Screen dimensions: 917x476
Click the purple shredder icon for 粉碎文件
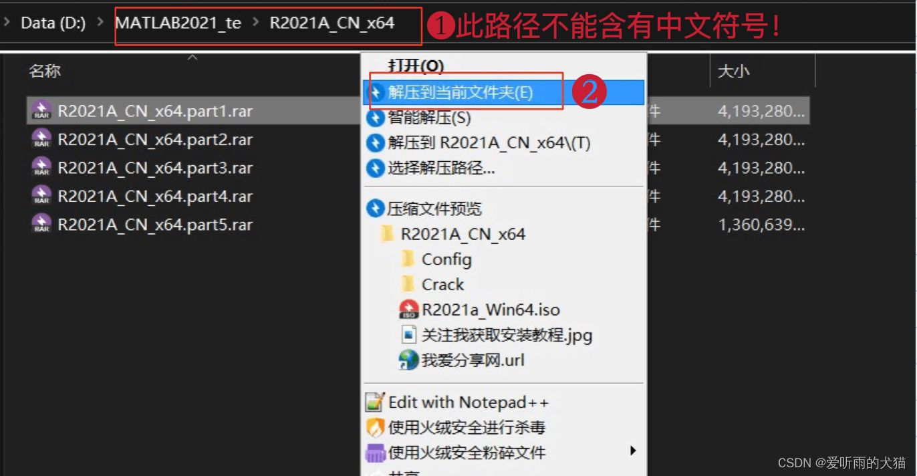coord(376,453)
